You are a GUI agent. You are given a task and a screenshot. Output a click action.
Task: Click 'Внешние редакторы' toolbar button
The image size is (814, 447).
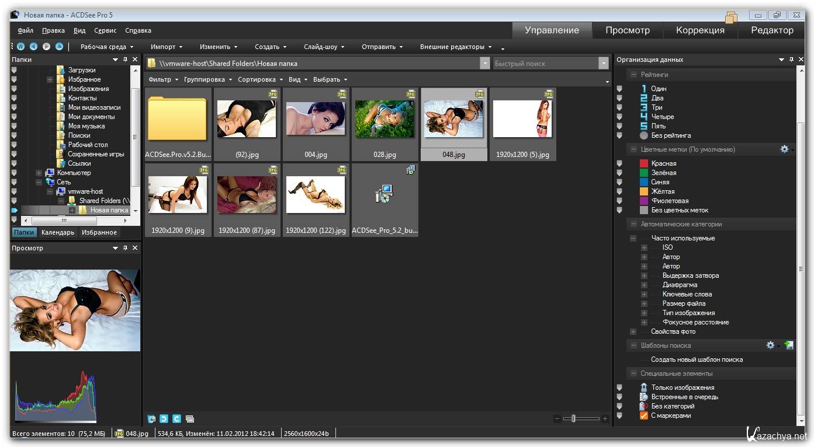pyautogui.click(x=456, y=47)
